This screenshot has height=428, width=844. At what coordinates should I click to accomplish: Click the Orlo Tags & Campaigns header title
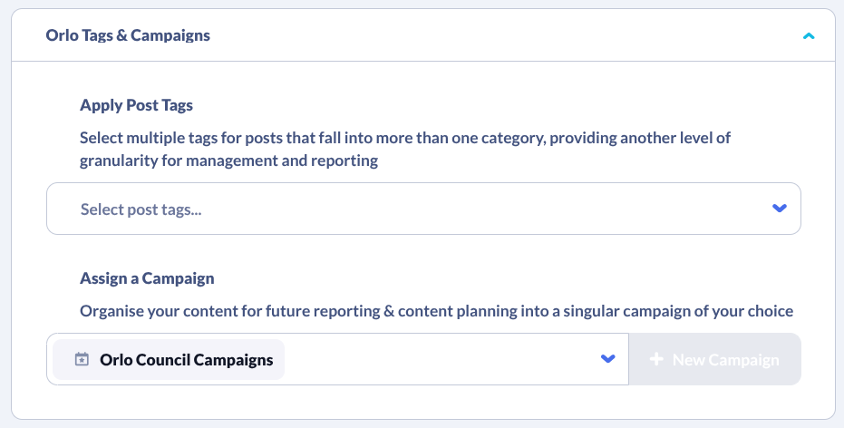tap(128, 36)
